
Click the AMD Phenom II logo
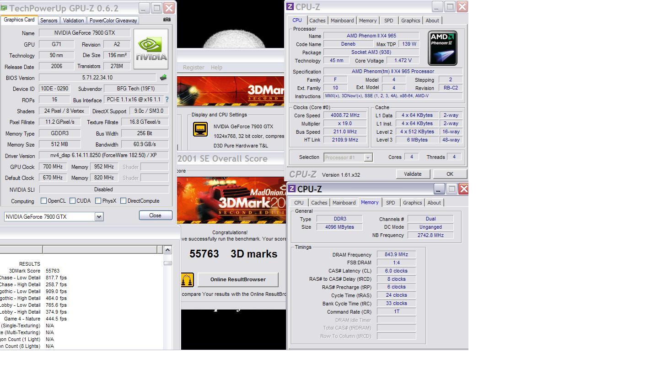[442, 48]
